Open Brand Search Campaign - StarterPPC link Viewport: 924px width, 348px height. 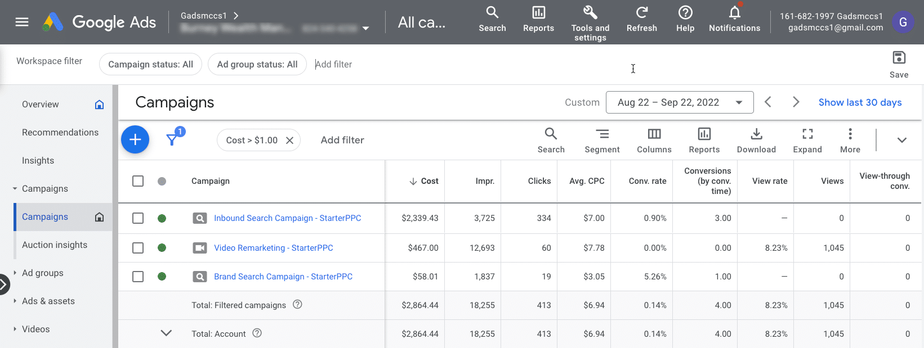pos(283,277)
